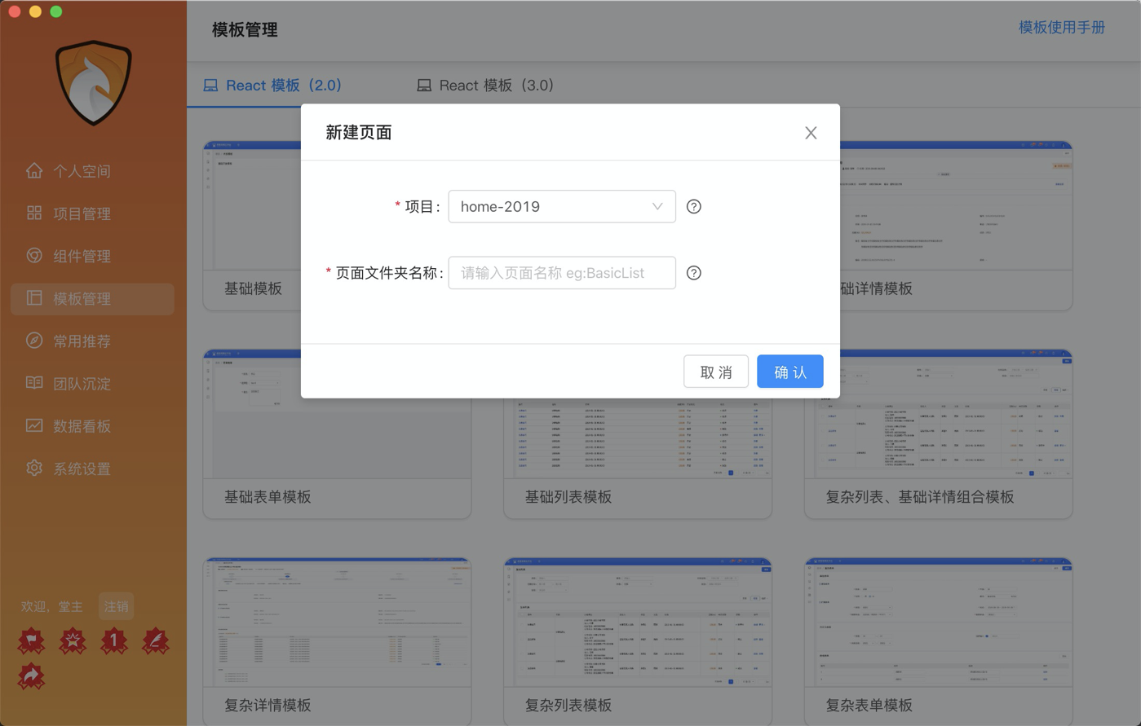The image size is (1141, 726).
Task: Click the phoenix shield logo
Action: click(94, 82)
